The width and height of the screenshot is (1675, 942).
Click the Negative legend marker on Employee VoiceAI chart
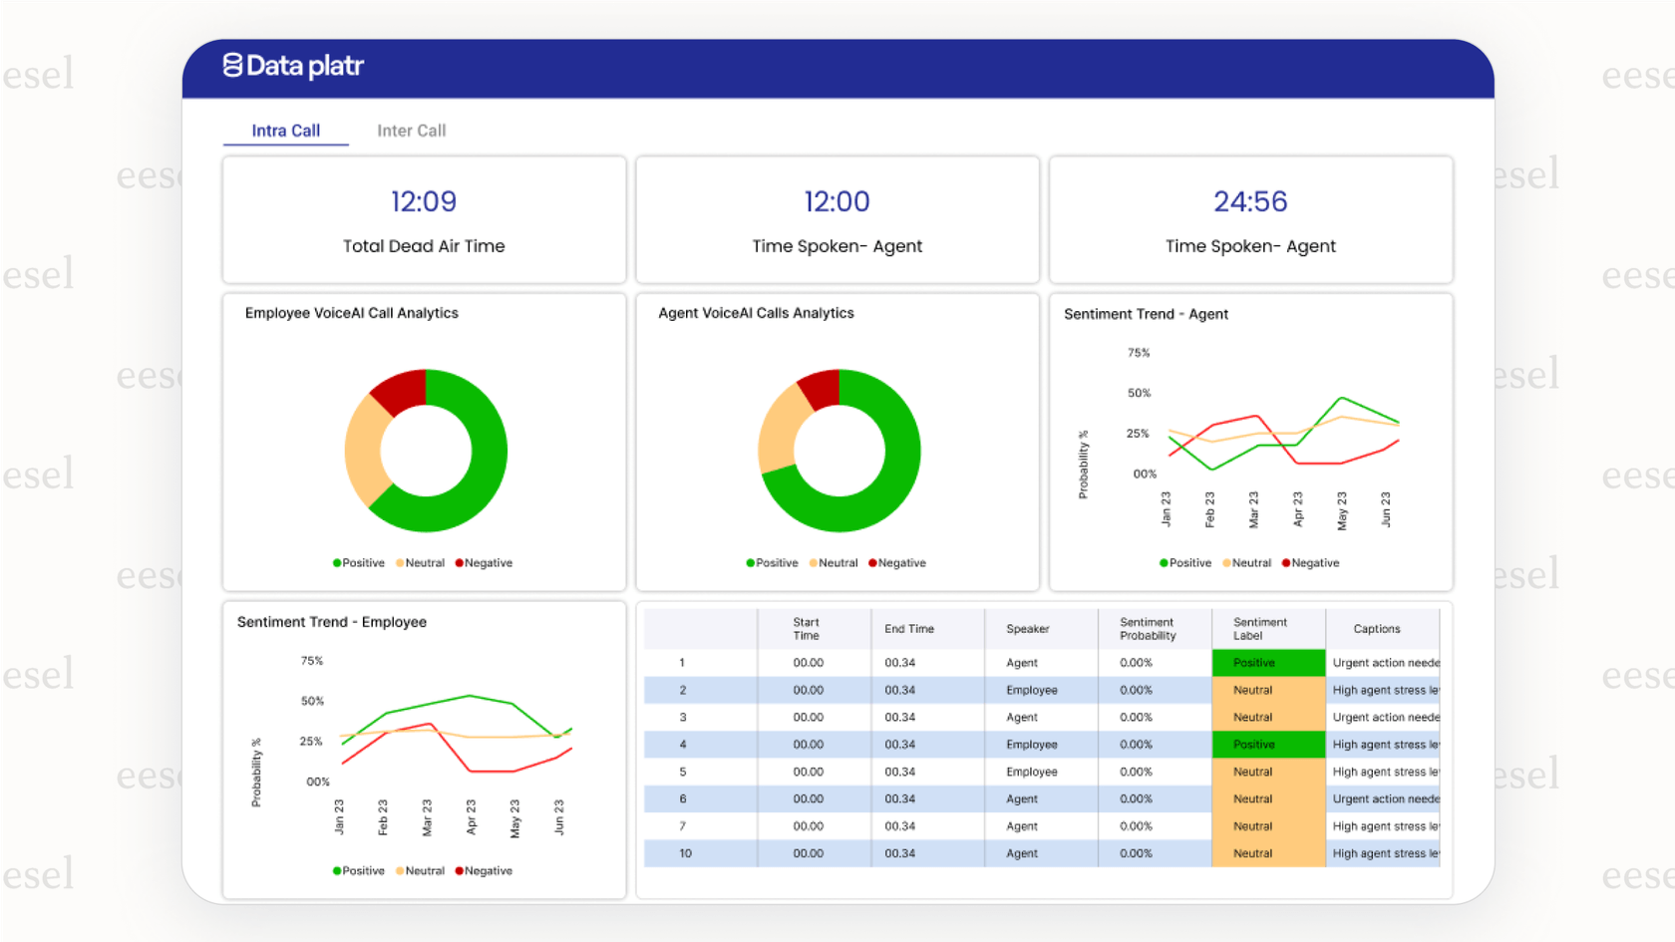[x=460, y=562]
